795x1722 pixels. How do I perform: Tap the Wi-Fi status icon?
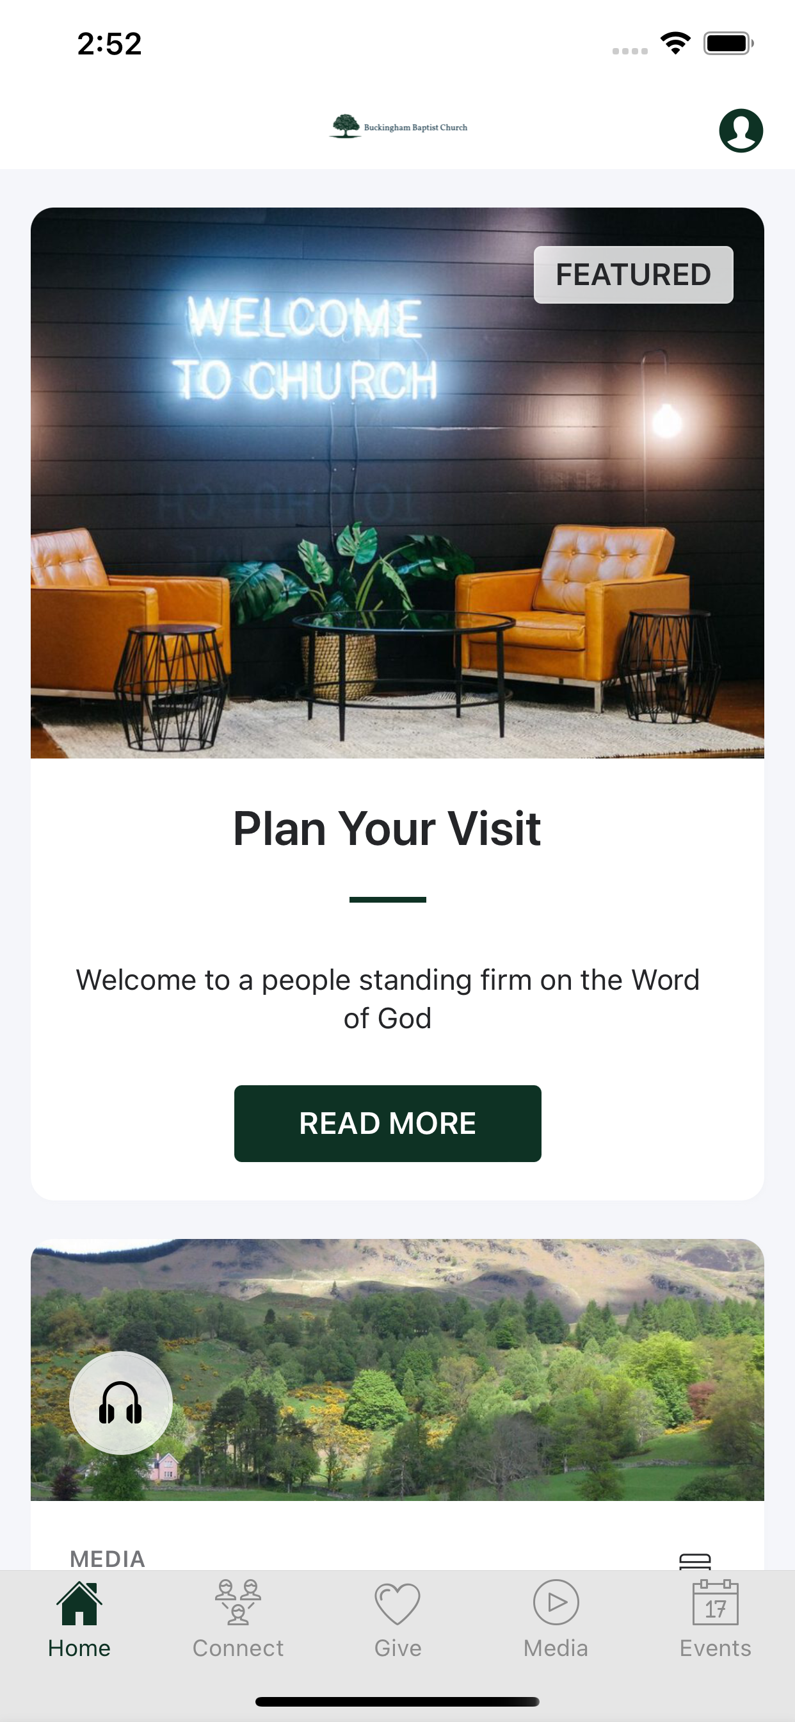click(x=675, y=44)
